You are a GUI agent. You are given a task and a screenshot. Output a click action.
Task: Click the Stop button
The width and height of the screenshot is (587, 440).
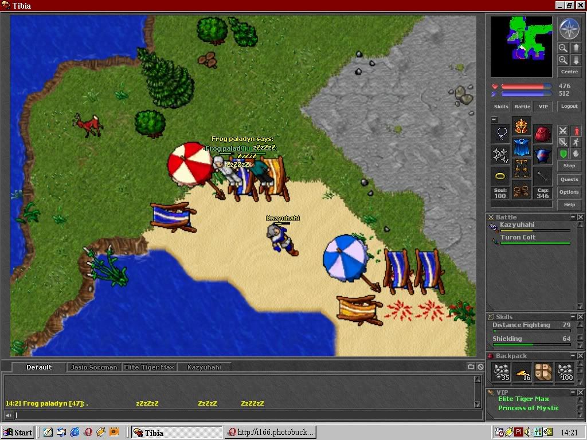click(569, 166)
